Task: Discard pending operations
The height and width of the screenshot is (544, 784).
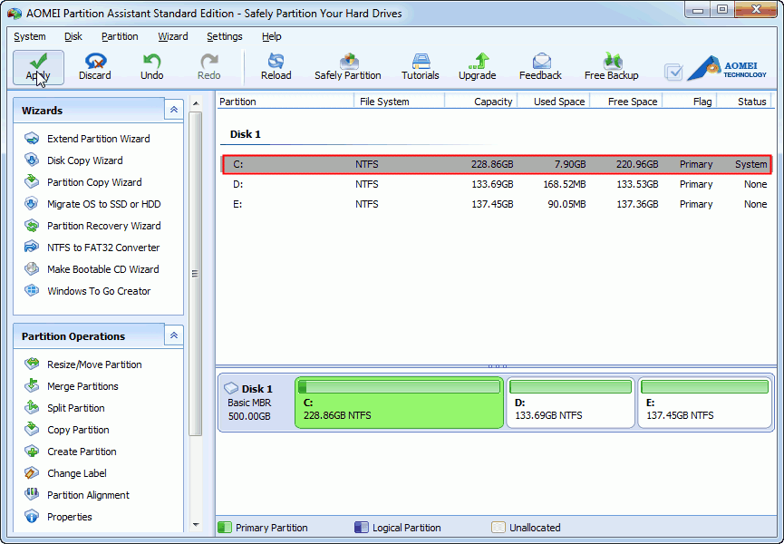Action: (95, 67)
